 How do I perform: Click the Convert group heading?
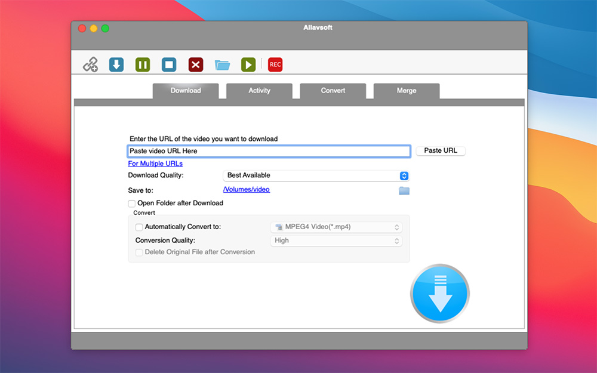pyautogui.click(x=144, y=213)
